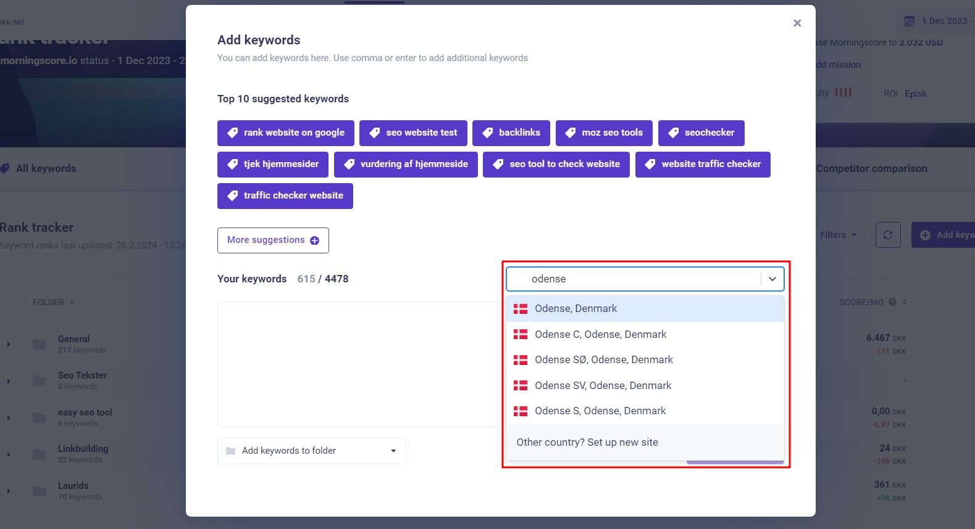975x529 pixels.
Task: Expand the General folder row
Action: click(9, 344)
